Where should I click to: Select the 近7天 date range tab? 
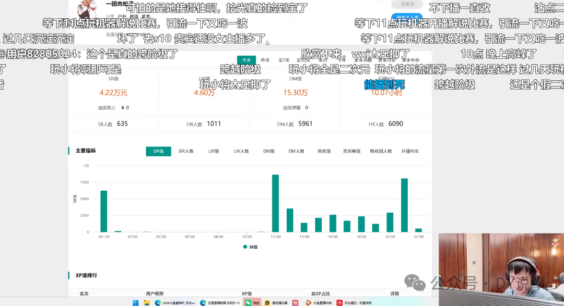pos(284,60)
